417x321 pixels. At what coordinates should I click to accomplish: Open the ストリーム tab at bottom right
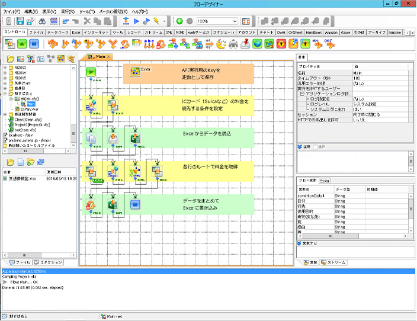point(333,262)
